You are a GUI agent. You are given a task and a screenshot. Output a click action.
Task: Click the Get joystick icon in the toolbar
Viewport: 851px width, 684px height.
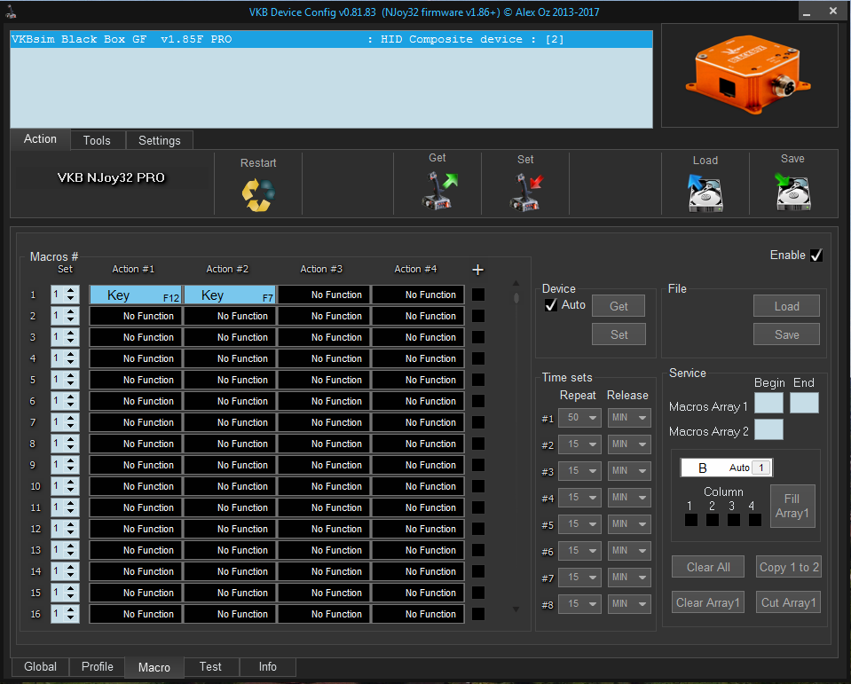[439, 191]
